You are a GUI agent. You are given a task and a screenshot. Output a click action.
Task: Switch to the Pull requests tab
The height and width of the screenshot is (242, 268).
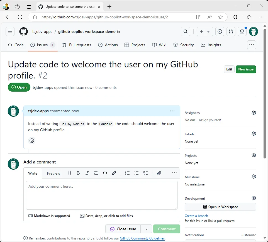tap(77, 45)
